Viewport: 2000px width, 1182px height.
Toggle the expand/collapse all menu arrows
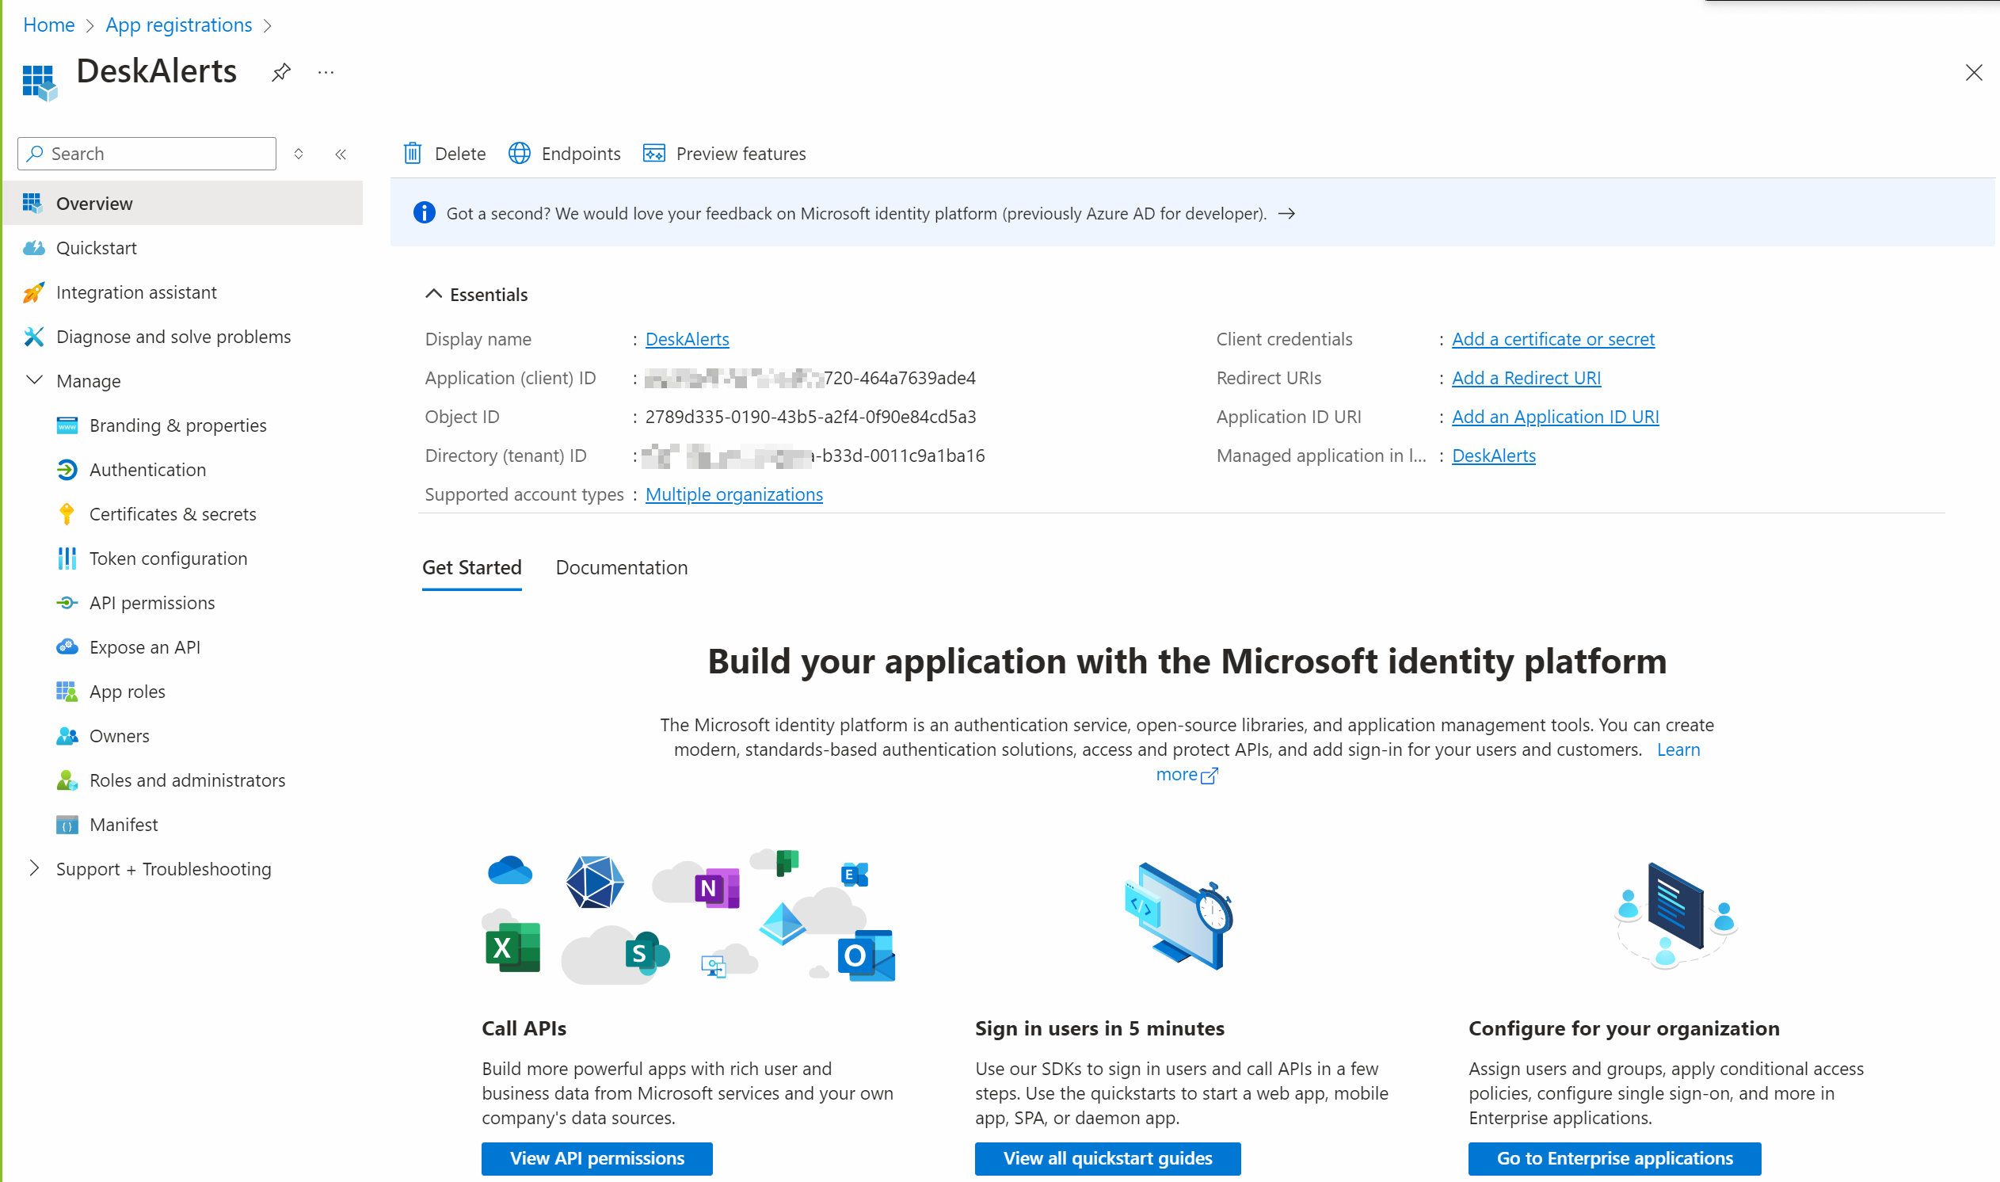(x=299, y=154)
